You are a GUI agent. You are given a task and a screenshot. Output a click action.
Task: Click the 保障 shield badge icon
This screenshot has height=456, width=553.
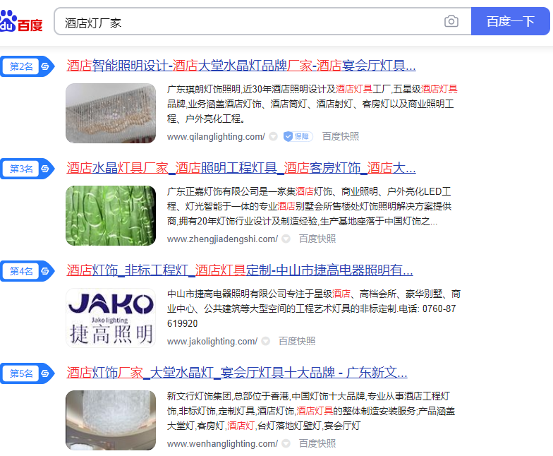point(298,136)
